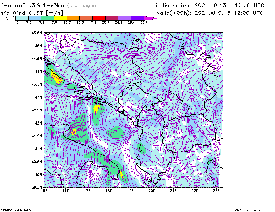Select the deep violet legend swatch
The height and width of the screenshot is (212, 275).
coord(137,18)
